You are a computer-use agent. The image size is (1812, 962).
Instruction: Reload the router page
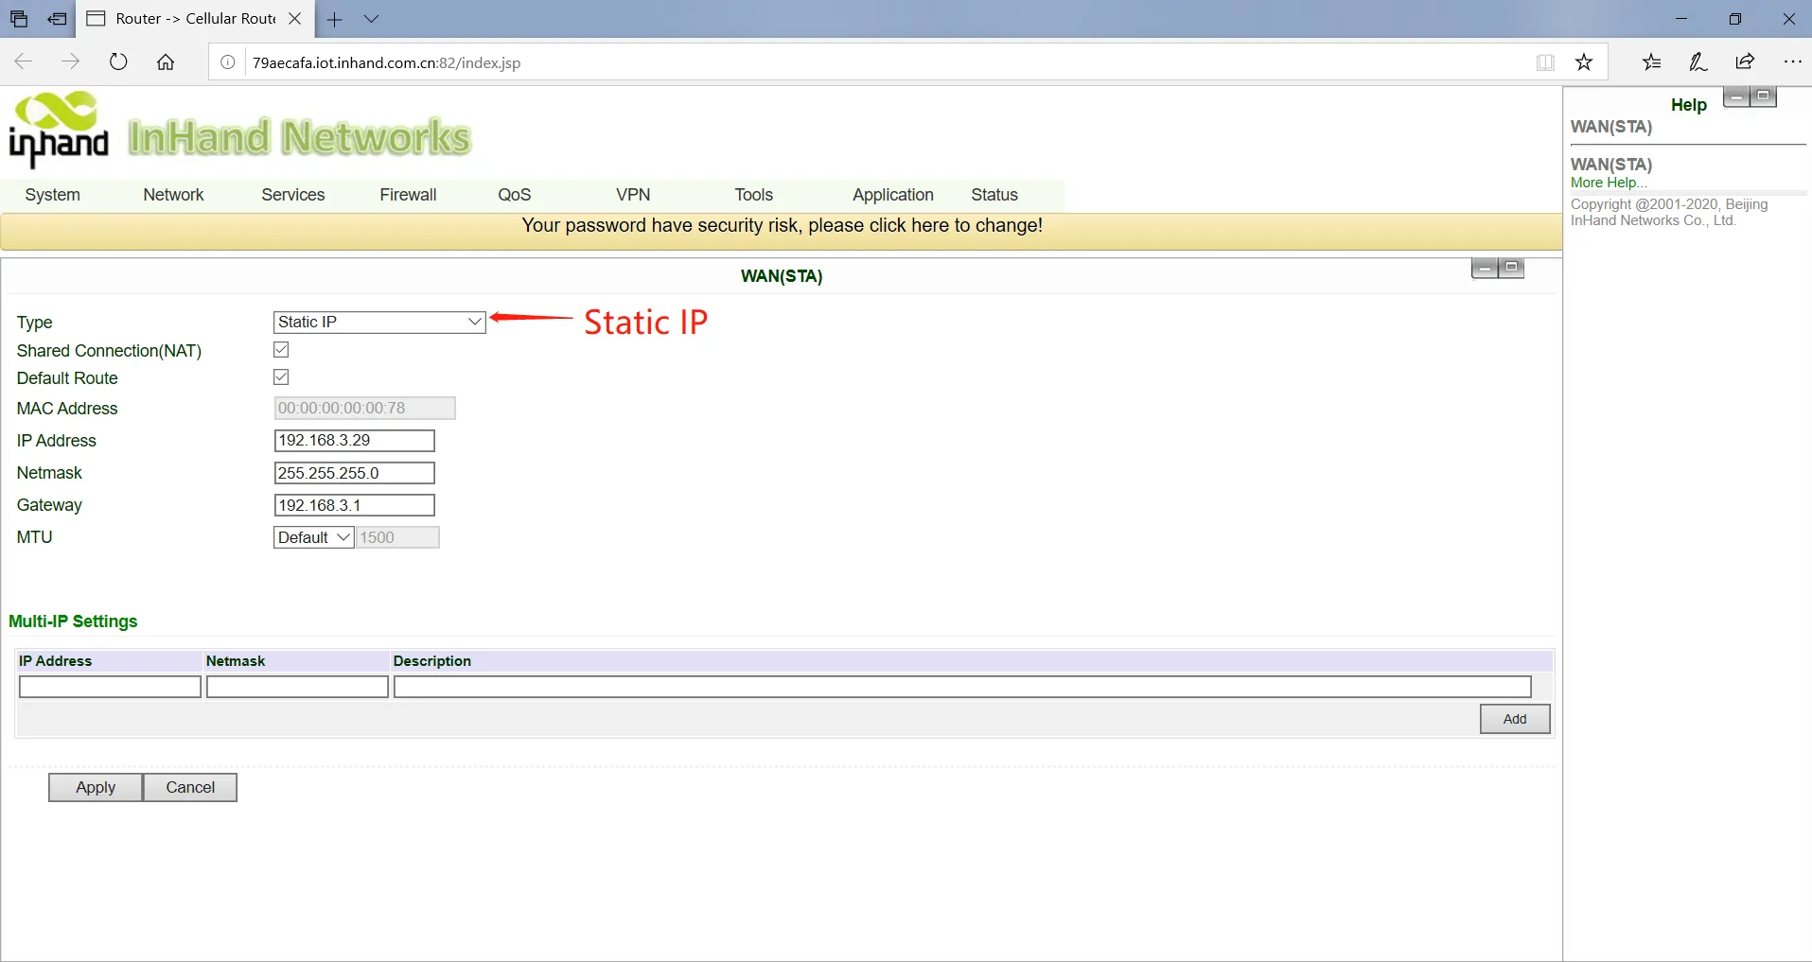click(118, 62)
